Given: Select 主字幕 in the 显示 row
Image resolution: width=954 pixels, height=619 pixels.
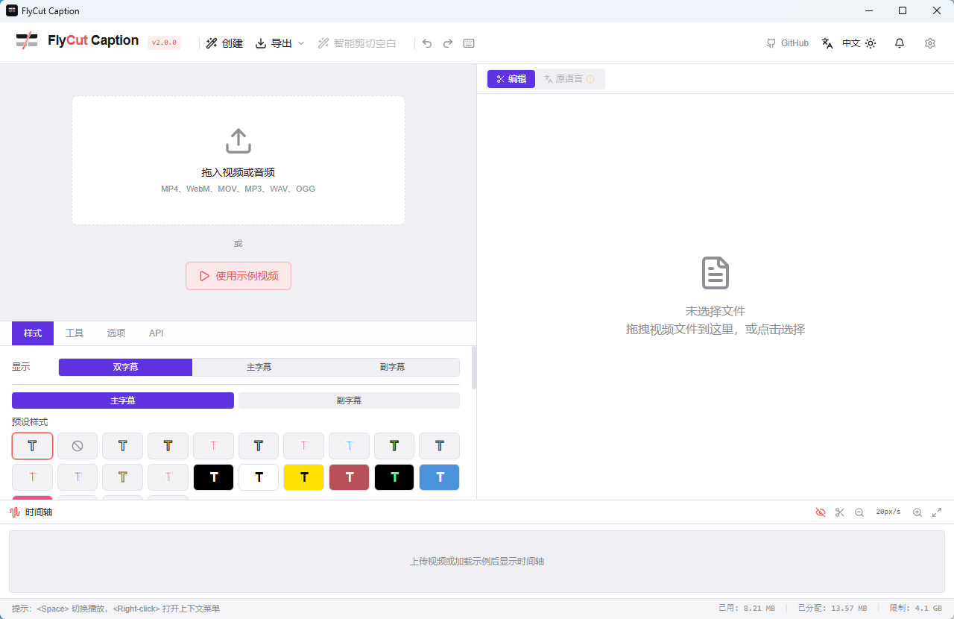Looking at the screenshot, I should click(x=259, y=367).
